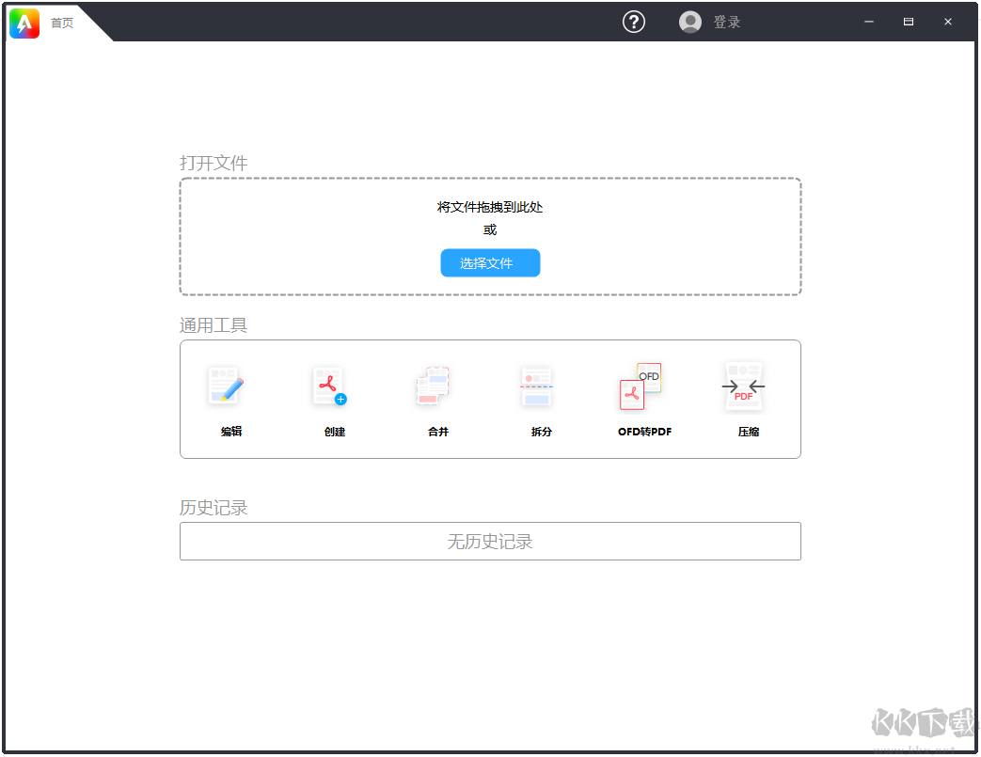Click the 创建 (Create) PDF icon
The image size is (981, 757).
coord(329,386)
